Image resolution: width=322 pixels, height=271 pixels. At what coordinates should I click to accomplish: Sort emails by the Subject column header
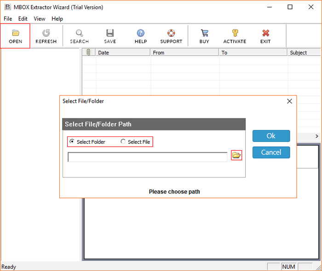[304, 52]
